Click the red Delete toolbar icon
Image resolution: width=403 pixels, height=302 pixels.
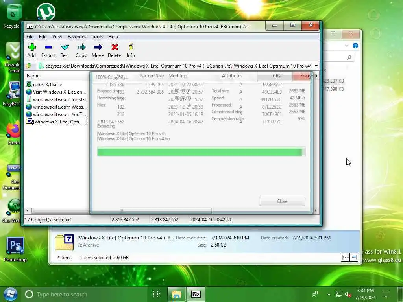pos(115,50)
